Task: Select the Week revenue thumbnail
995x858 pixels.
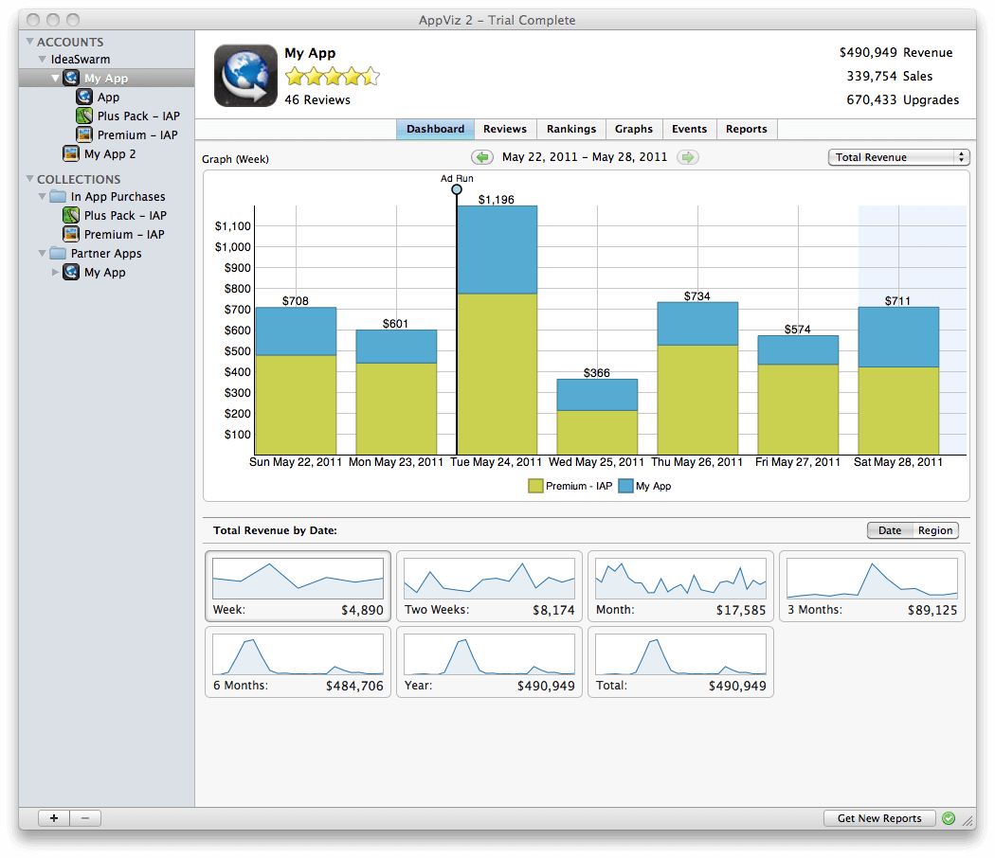Action: tap(298, 586)
